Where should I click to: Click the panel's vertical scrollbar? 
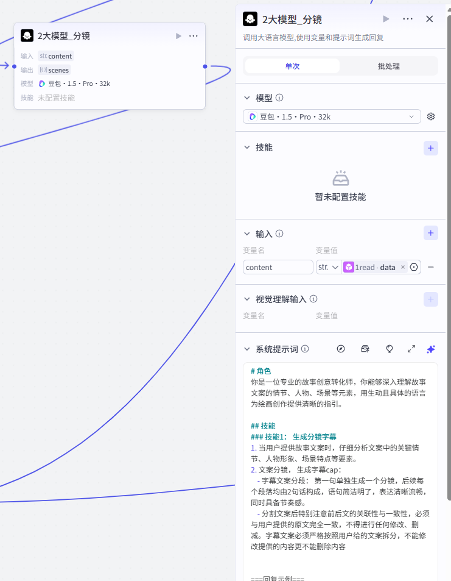tap(449, 259)
